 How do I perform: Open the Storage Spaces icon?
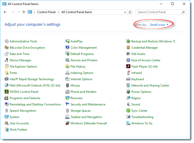click(x=67, y=110)
